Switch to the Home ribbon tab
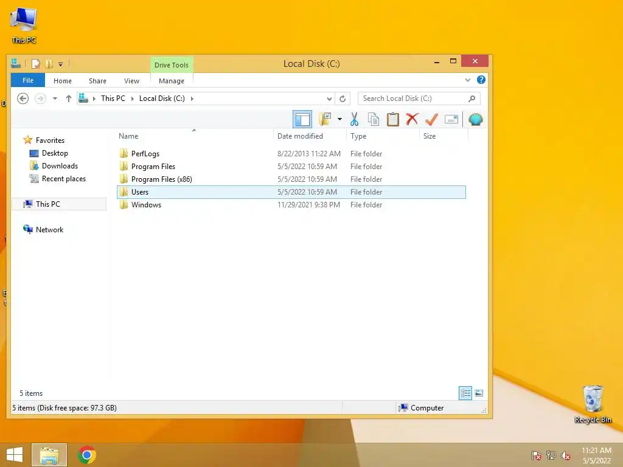The width and height of the screenshot is (623, 467). tap(63, 81)
